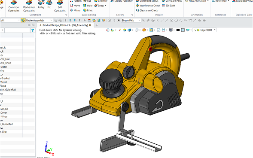Open the All filter dropdown
The width and height of the screenshot is (253, 158).
point(10,20)
